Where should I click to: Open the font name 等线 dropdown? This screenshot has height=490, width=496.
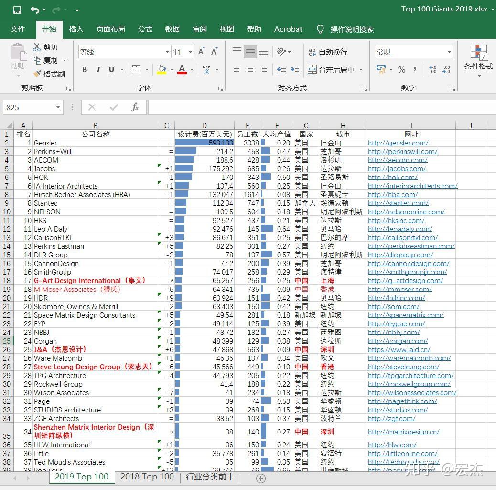coord(168,52)
